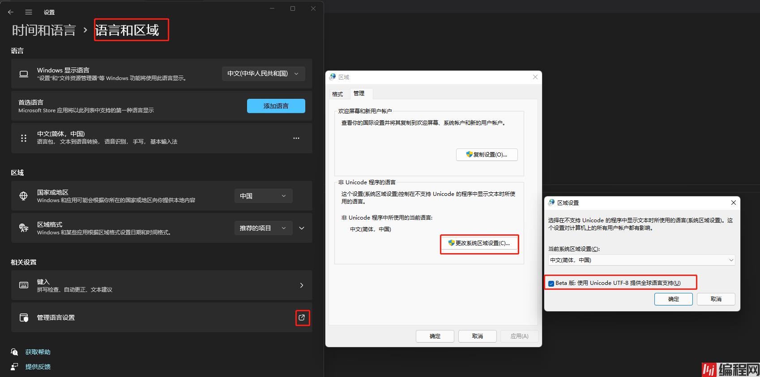The height and width of the screenshot is (377, 760).
Task: Click the keyboard icon next to 键入
Action: click(x=24, y=285)
